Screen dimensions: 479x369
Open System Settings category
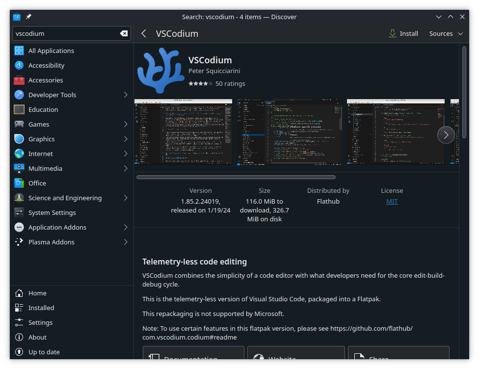(x=72, y=212)
